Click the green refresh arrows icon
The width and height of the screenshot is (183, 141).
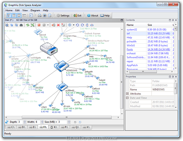[x=28, y=25]
